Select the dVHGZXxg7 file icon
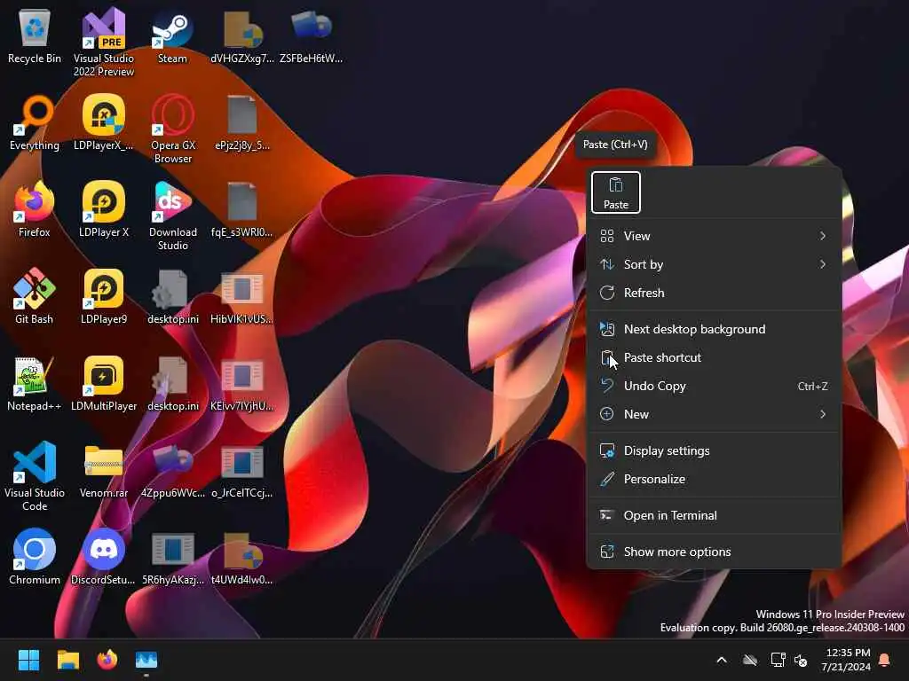Screen dimensions: 909x681 click(x=241, y=35)
